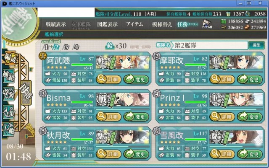Click the 編集 edit fleet name button
Screen dimensions: 269x168
pos(256,45)
